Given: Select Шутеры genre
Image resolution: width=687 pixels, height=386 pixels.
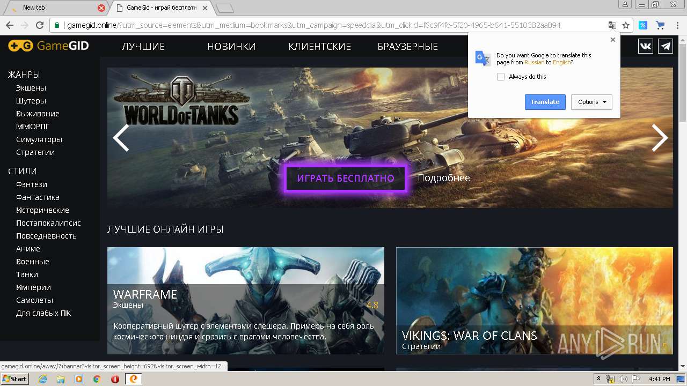Looking at the screenshot, I should pyautogui.click(x=31, y=101).
